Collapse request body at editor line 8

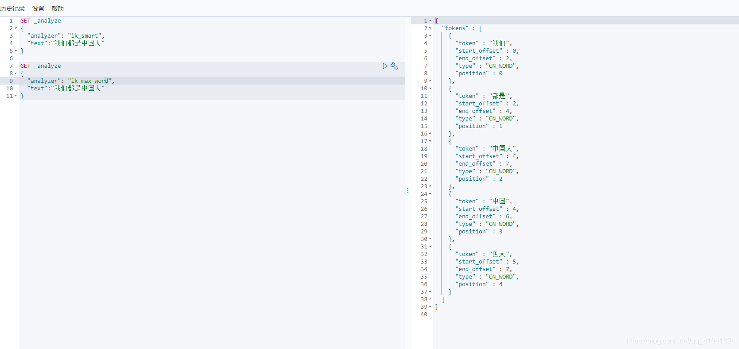click(x=16, y=74)
